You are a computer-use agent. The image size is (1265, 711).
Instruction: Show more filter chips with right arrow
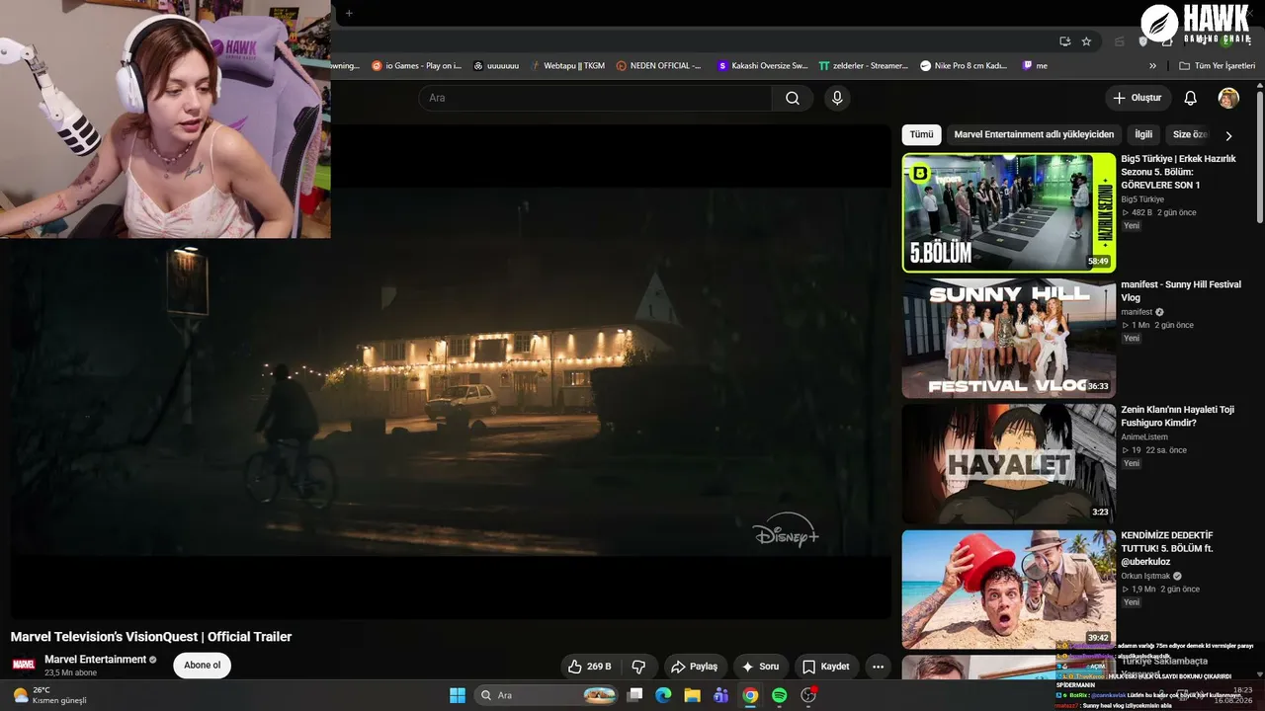[x=1228, y=135]
